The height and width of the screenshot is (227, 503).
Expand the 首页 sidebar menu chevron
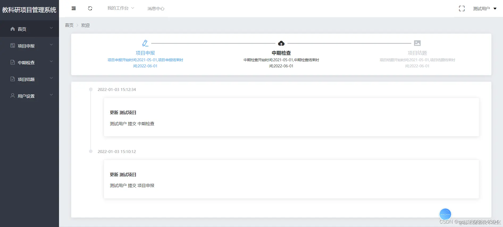51,28
